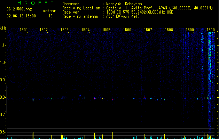Screen dimensions: 219x139
Task: Click the 1508 time marker
Action: (169, 30)
